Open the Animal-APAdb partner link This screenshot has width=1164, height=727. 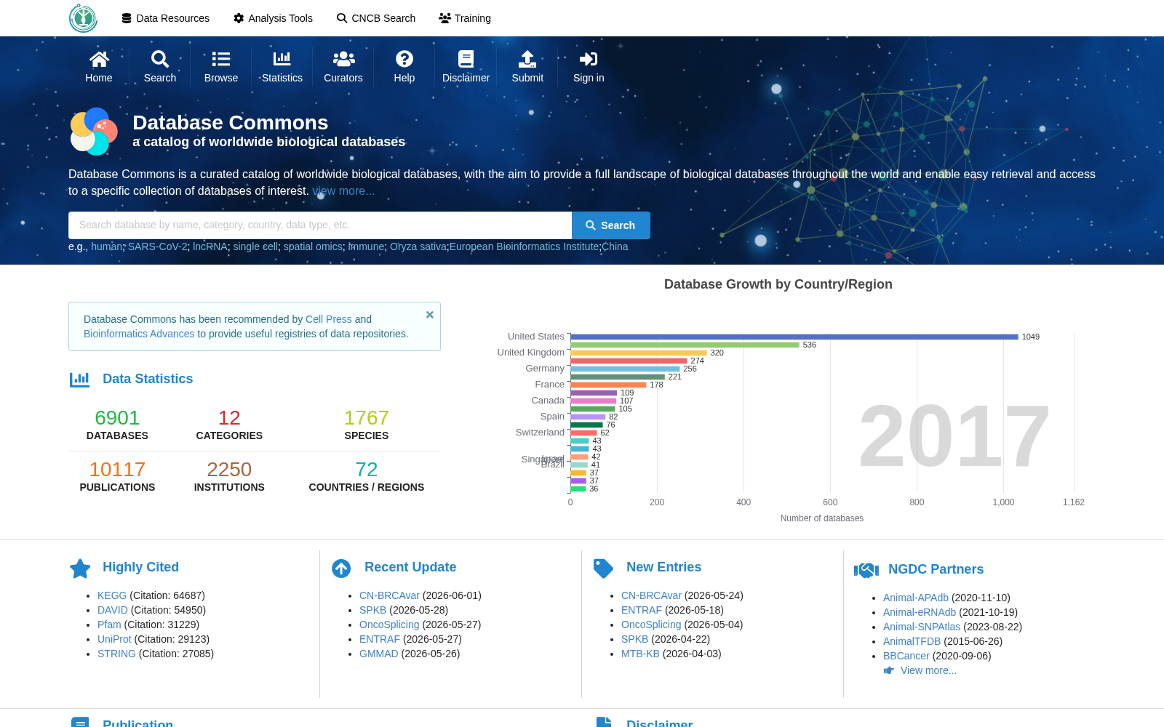tap(916, 598)
